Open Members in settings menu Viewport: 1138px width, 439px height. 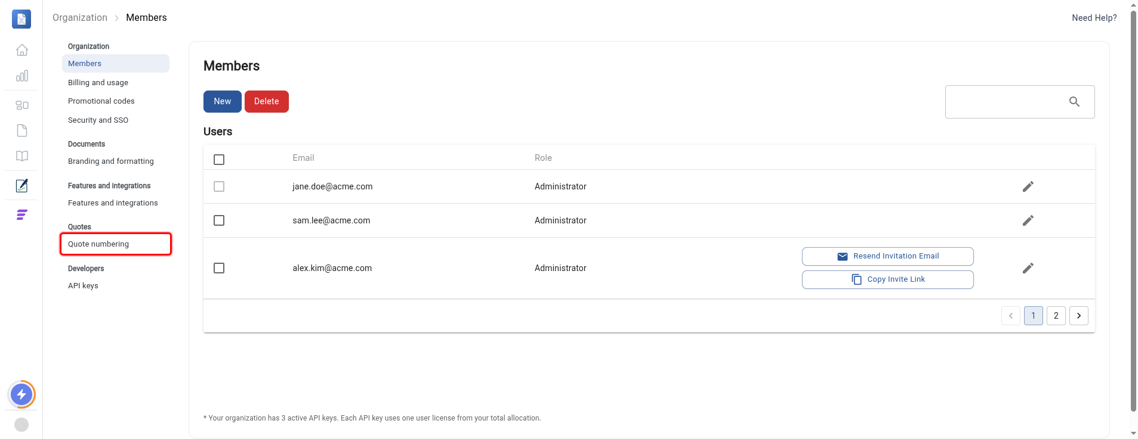(x=116, y=64)
